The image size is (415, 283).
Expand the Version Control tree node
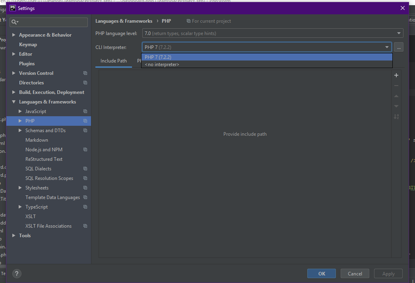(14, 73)
